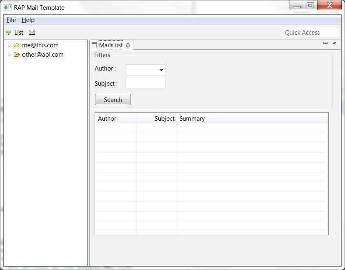Click the Subject filter text field
Viewport: 345px width, 270px height.
pos(145,84)
